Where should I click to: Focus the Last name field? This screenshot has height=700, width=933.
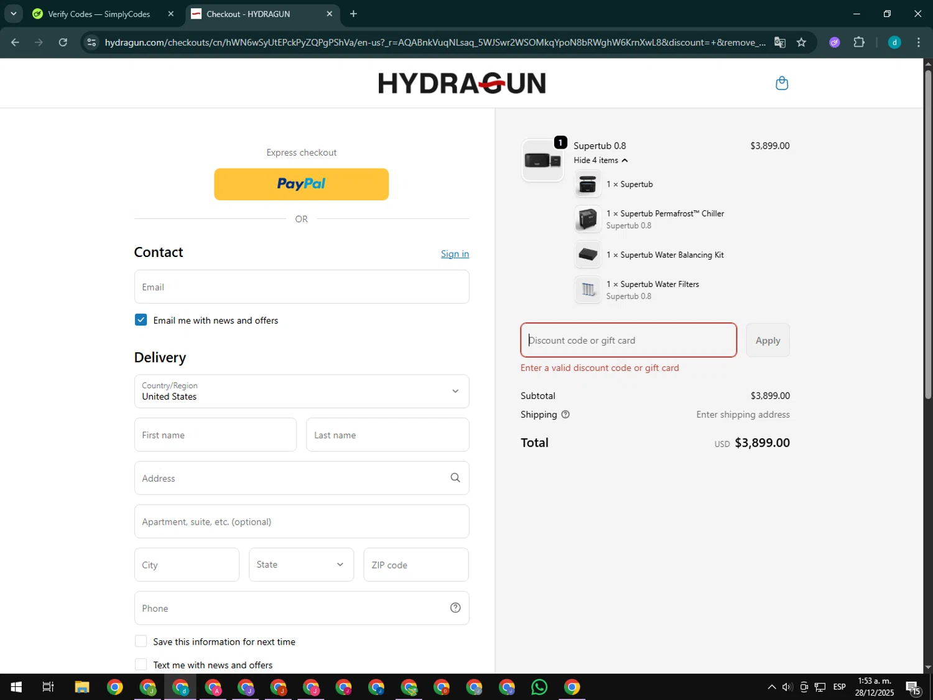(388, 435)
